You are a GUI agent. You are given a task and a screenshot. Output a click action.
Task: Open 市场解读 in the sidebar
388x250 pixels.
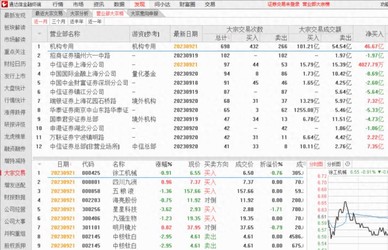pyautogui.click(x=15, y=40)
